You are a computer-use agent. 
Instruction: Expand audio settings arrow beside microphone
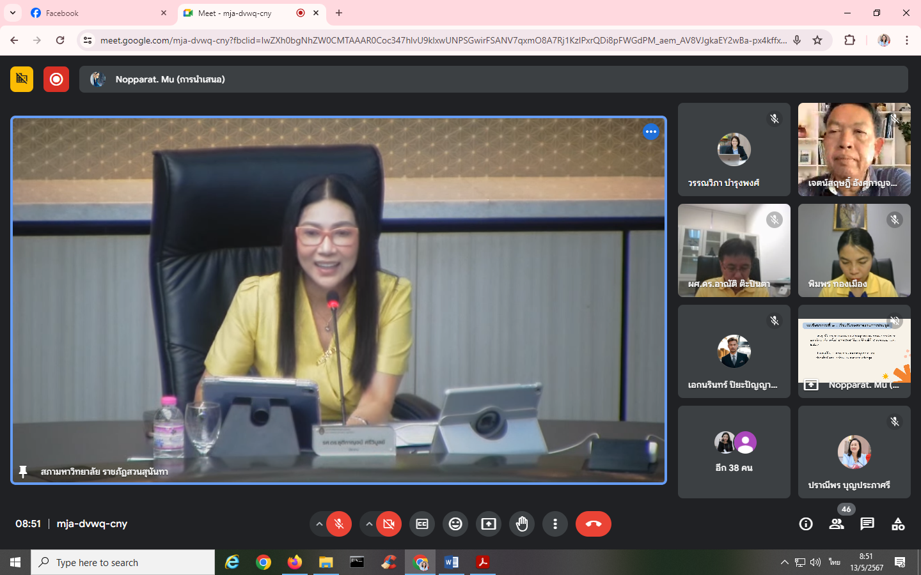point(319,524)
